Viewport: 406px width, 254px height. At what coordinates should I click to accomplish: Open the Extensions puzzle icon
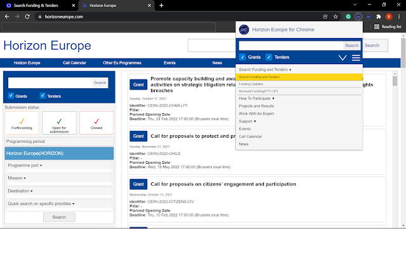379,17
